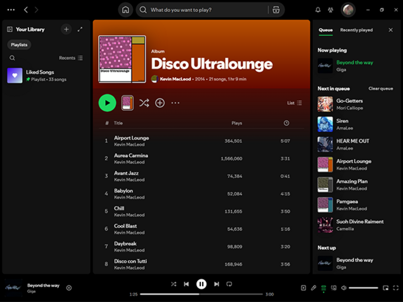Open Kevin MacLeod artist link in header
Screen dimensions: 403x302
pos(175,79)
